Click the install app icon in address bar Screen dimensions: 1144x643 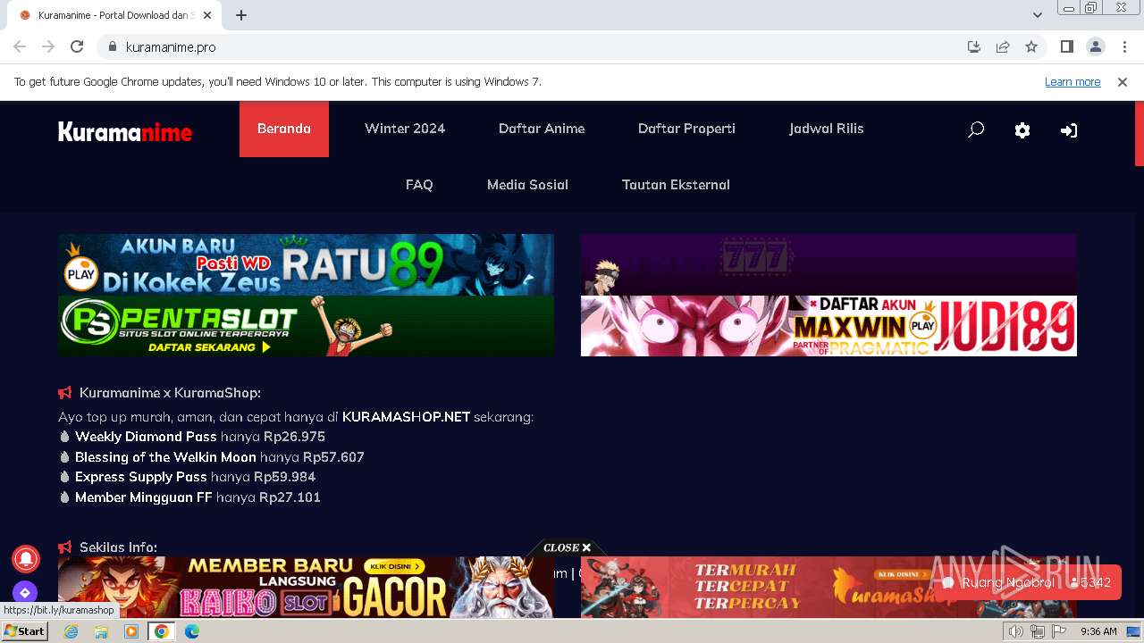point(974,46)
